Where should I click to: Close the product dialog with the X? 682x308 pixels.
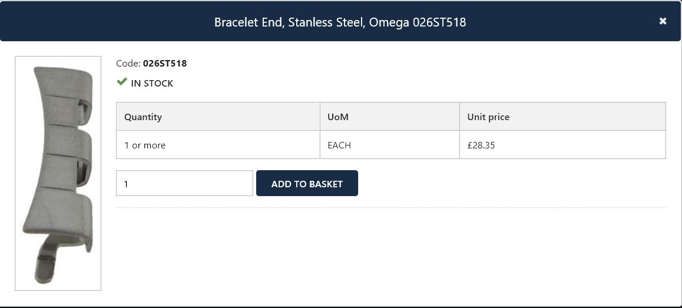(663, 21)
